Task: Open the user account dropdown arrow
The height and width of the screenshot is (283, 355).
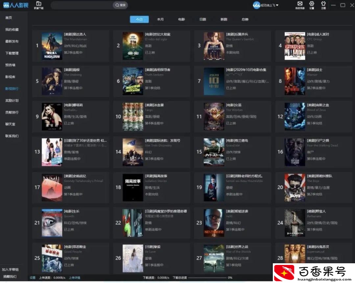Action: coord(277,5)
